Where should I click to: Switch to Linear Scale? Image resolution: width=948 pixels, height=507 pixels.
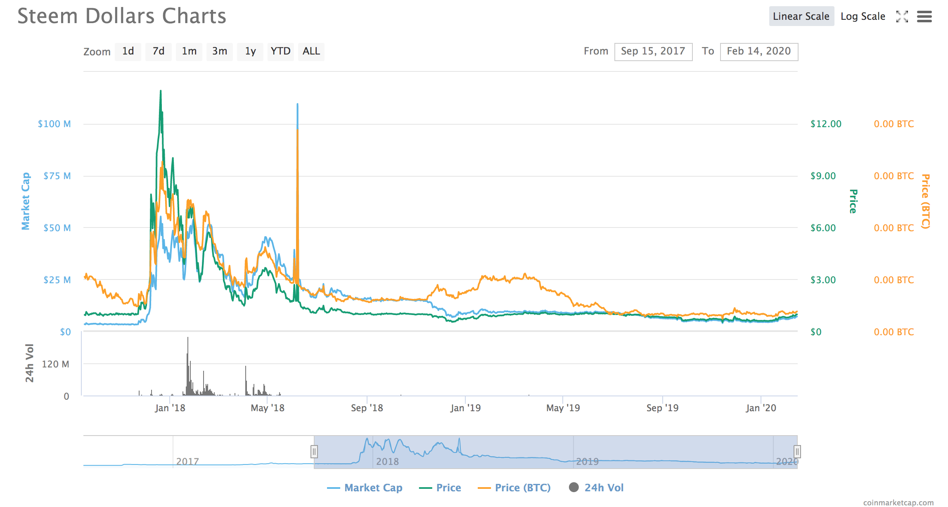coord(801,16)
